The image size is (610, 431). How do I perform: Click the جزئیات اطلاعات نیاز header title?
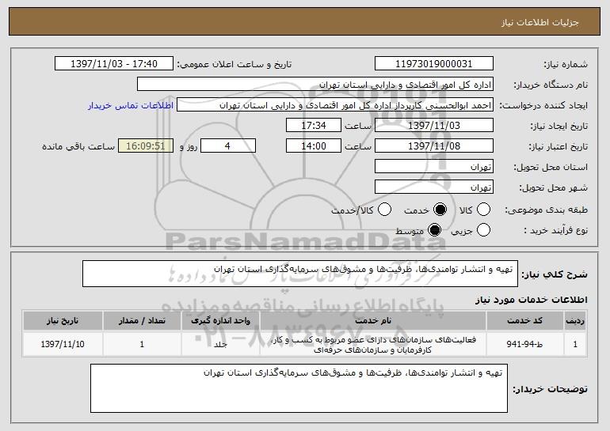tap(540, 22)
